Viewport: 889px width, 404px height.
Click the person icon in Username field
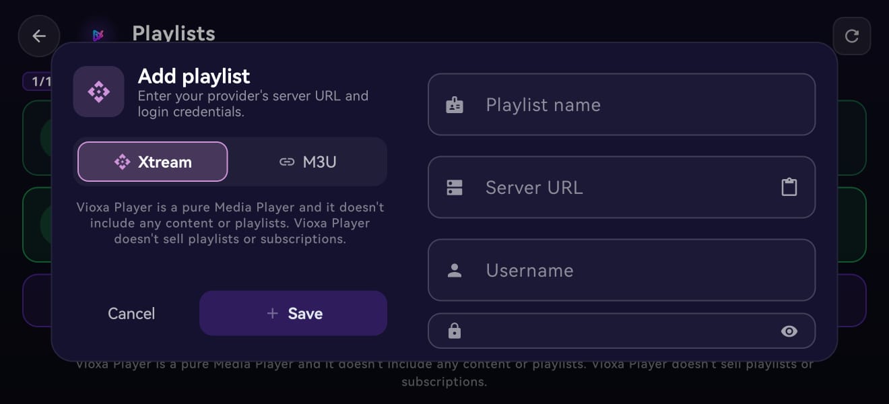[x=455, y=271]
